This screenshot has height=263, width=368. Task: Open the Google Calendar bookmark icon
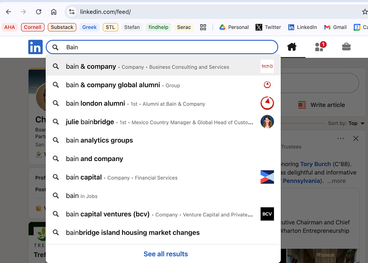click(357, 27)
